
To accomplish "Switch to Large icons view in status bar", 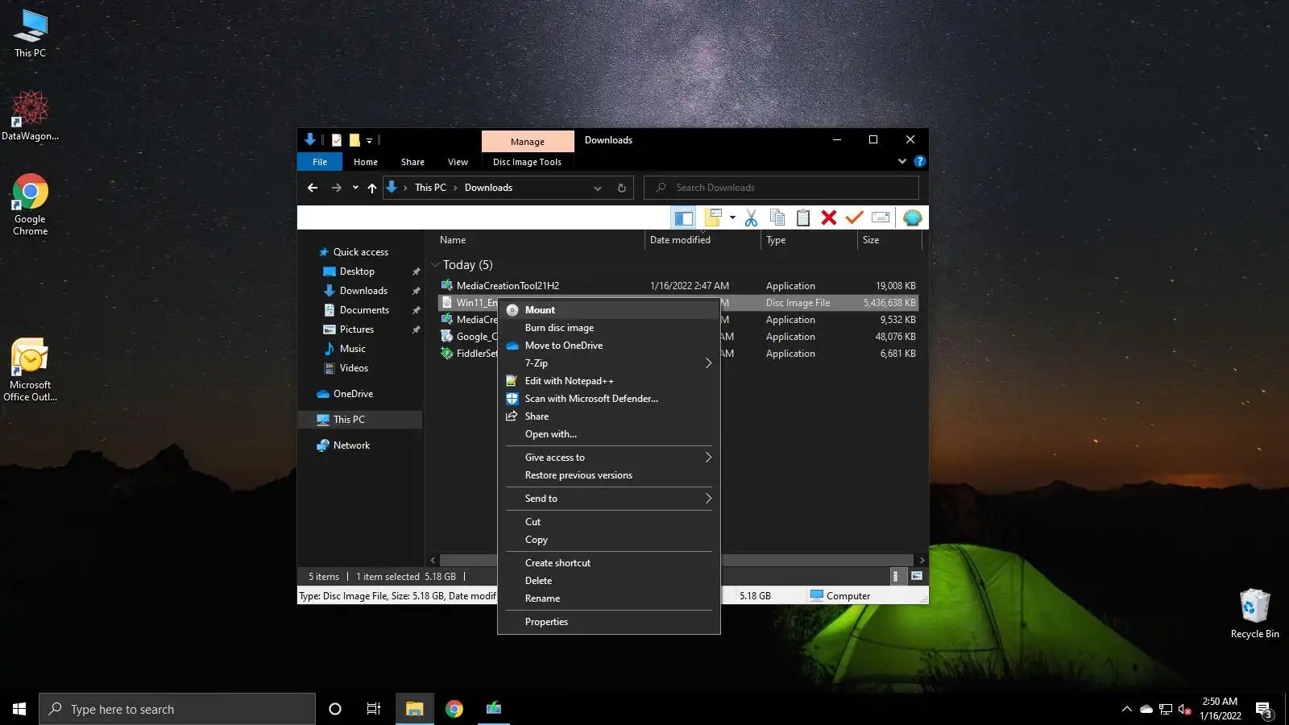I will point(916,576).
